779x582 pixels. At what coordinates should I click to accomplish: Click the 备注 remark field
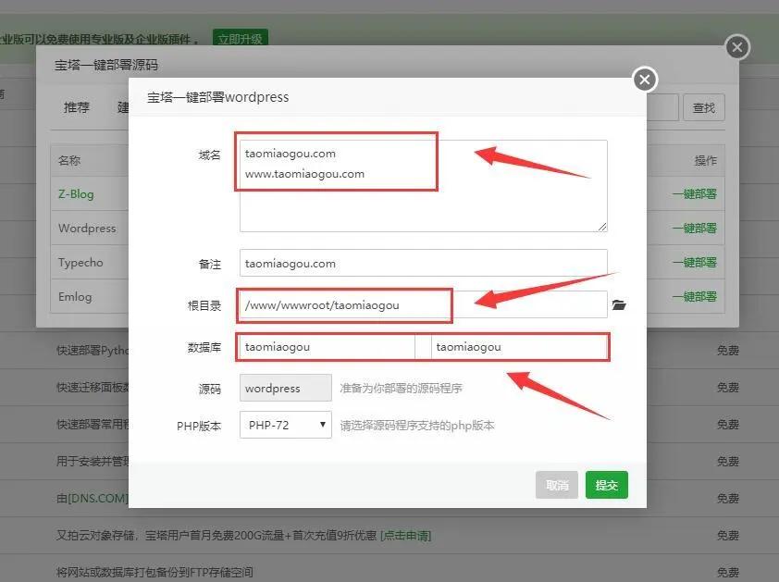pos(424,263)
